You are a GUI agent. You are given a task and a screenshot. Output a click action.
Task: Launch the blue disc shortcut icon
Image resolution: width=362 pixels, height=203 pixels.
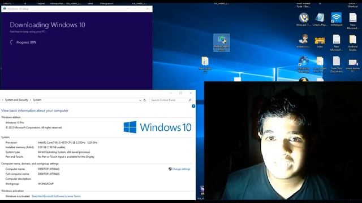pos(304,64)
